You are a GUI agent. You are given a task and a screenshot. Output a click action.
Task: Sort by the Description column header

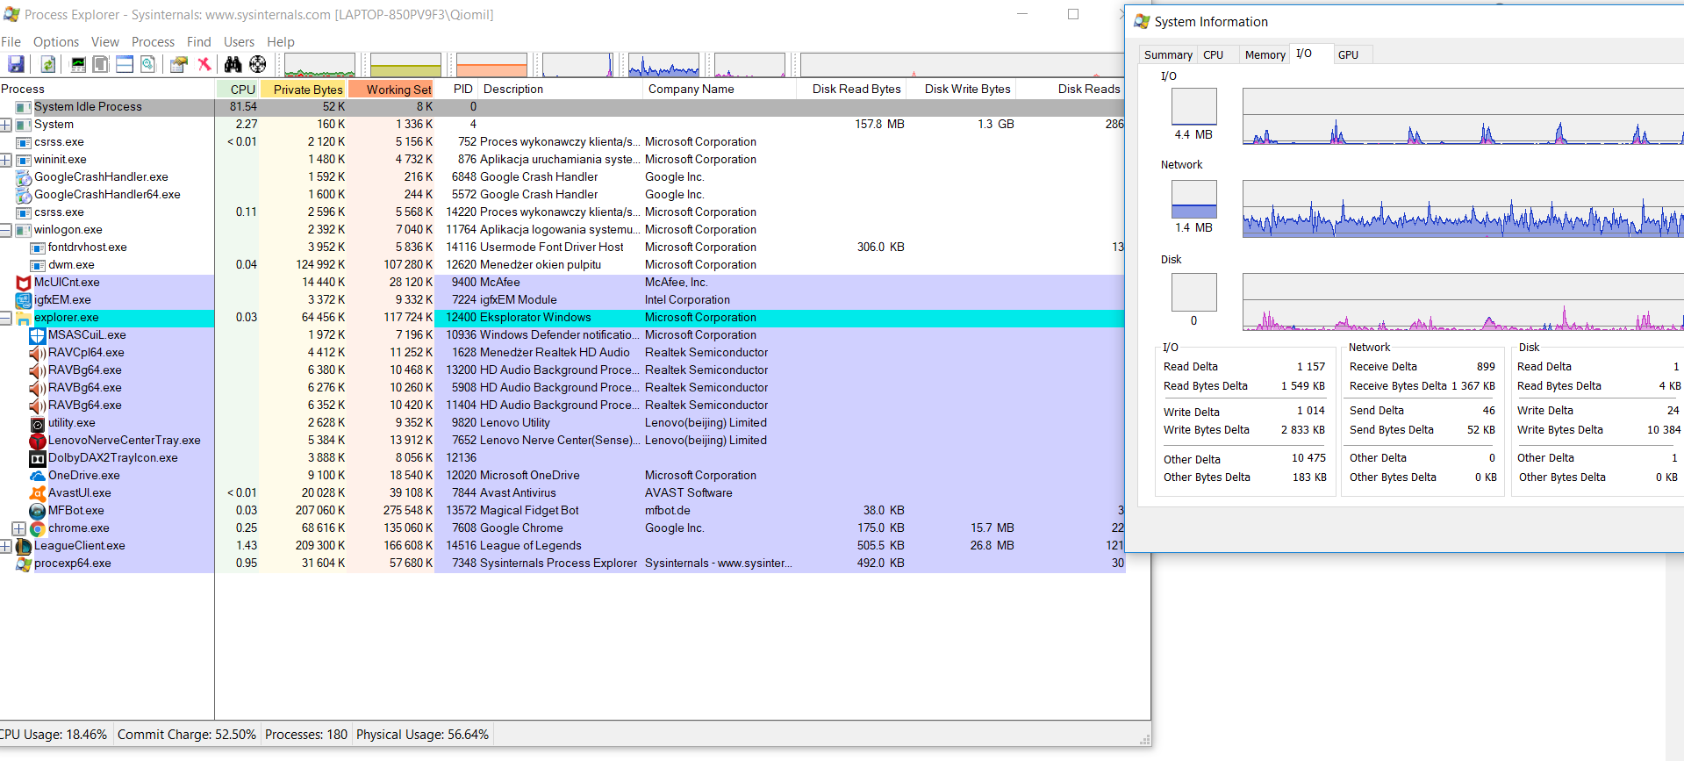pyautogui.click(x=560, y=90)
